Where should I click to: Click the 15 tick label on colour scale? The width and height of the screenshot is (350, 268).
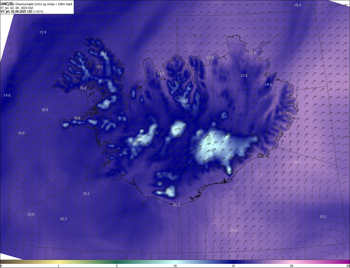click(233, 266)
